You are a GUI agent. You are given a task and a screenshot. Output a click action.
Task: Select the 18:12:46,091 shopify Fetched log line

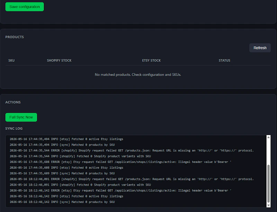pyautogui.click(x=80, y=185)
